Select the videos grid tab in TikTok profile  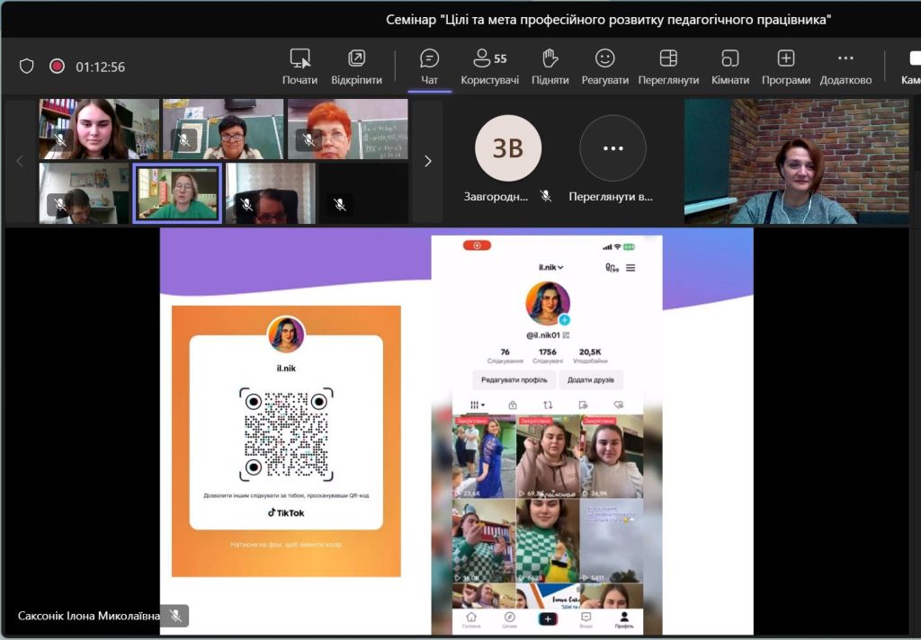tap(477, 405)
